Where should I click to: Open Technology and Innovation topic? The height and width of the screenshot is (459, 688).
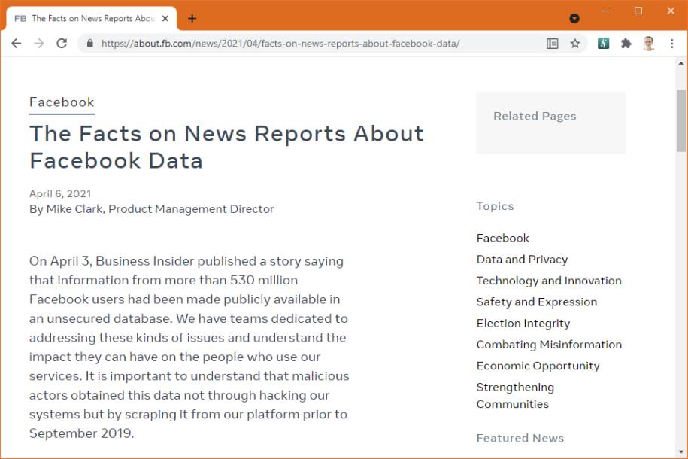[549, 281]
